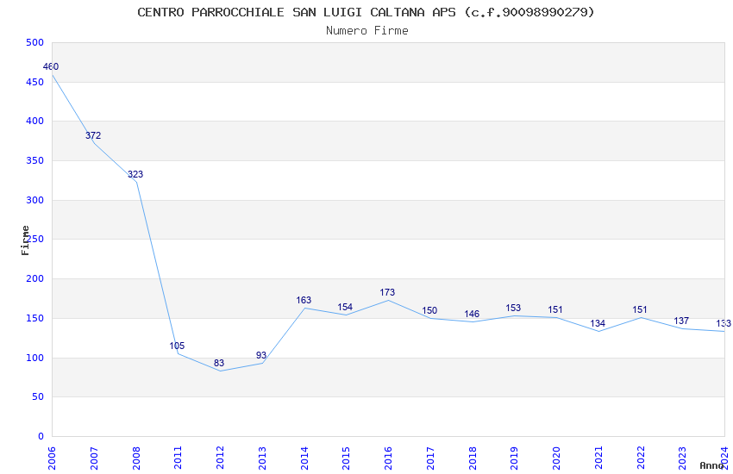Viewport: 733px width, 474px height.
Task: Click the x-axis year label 2011
Action: (x=178, y=458)
